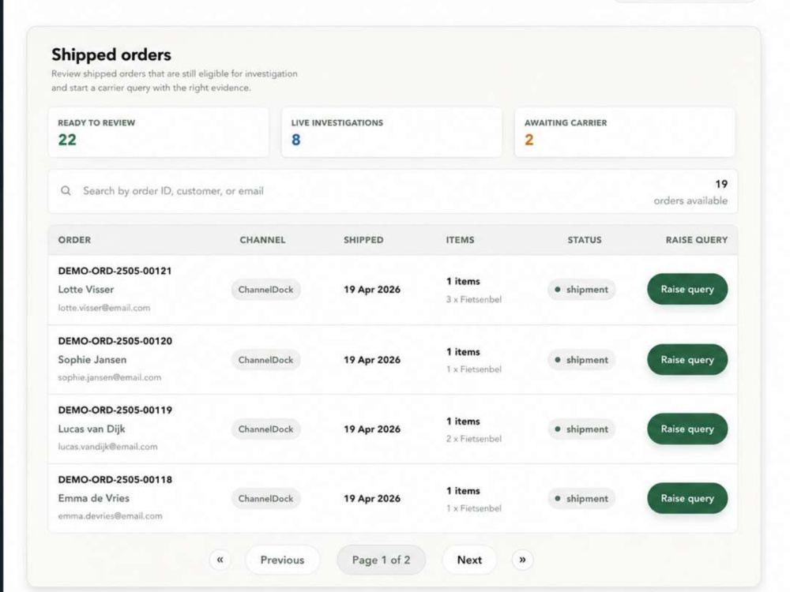This screenshot has width=790, height=592.
Task: Go to the Next page
Action: [469, 560]
